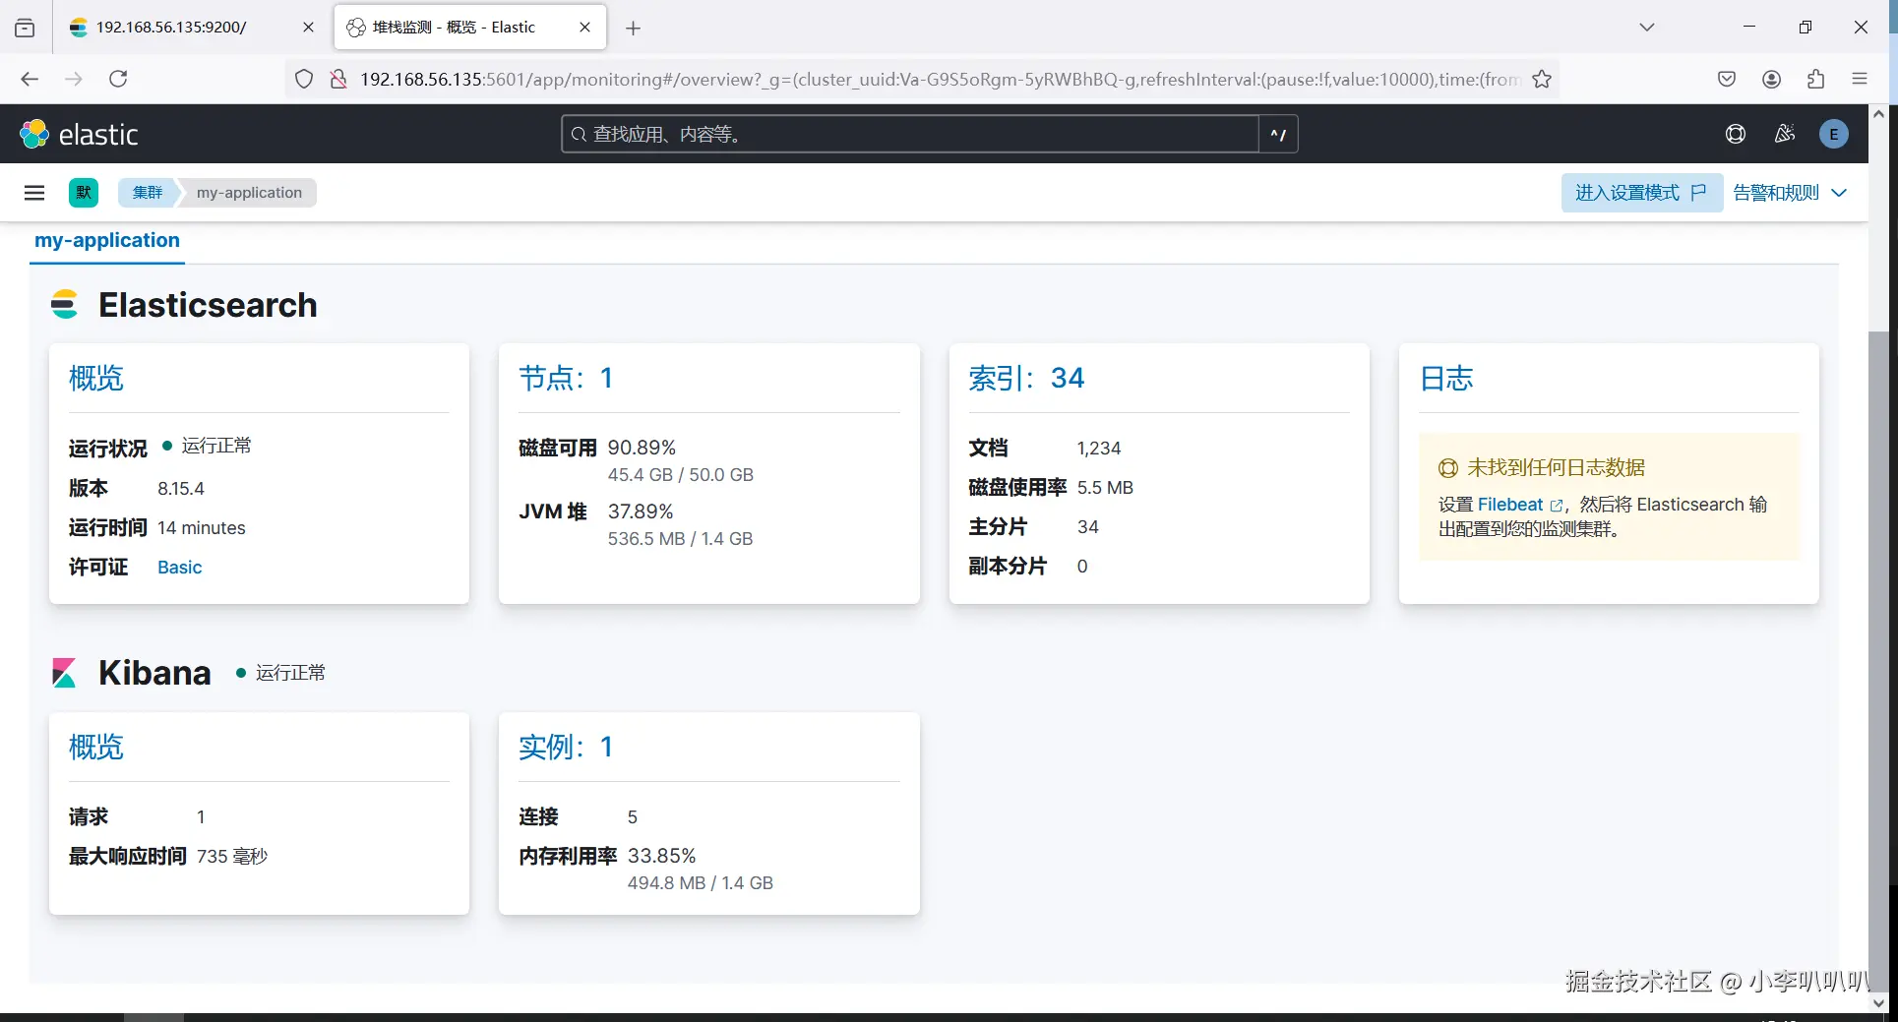Focus the 查找应用、内容等 search field
This screenshot has height=1022, width=1898.
point(910,134)
